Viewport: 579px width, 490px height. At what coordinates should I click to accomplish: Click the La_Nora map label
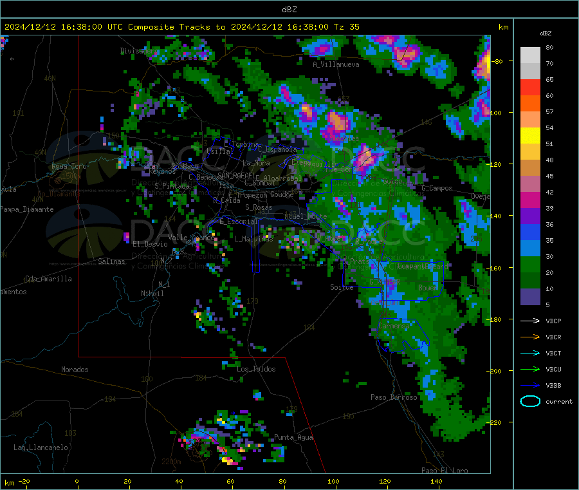tap(256, 163)
